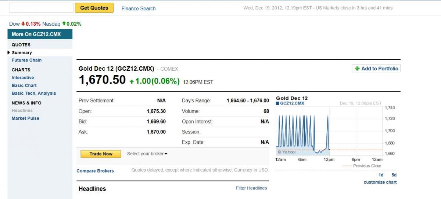Expand the Select your broker dropdown
Image resolution: width=441 pixels, height=199 pixels.
pos(147,154)
